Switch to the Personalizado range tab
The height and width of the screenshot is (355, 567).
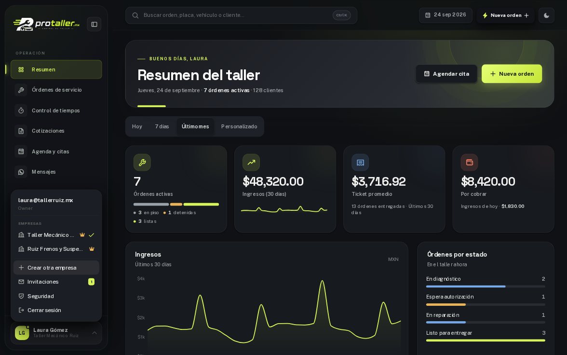coord(239,127)
